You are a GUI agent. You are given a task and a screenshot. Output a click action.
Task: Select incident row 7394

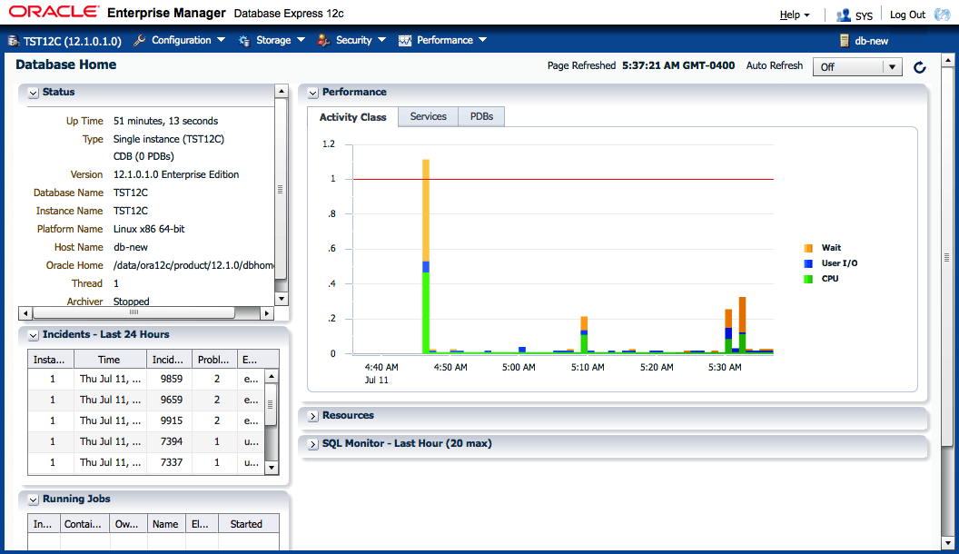point(146,441)
